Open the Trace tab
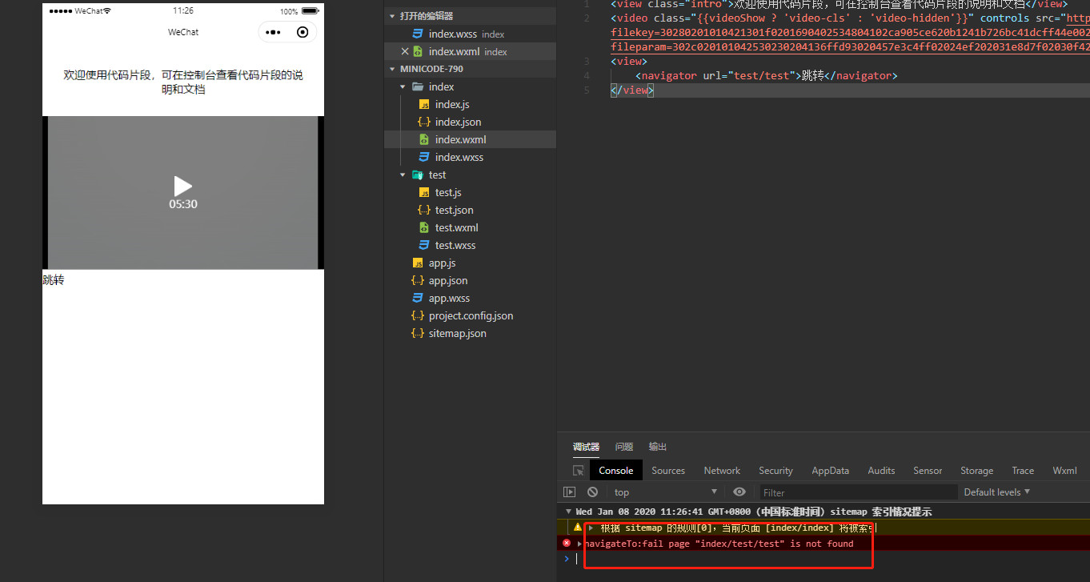Image resolution: width=1090 pixels, height=582 pixels. (x=1023, y=471)
